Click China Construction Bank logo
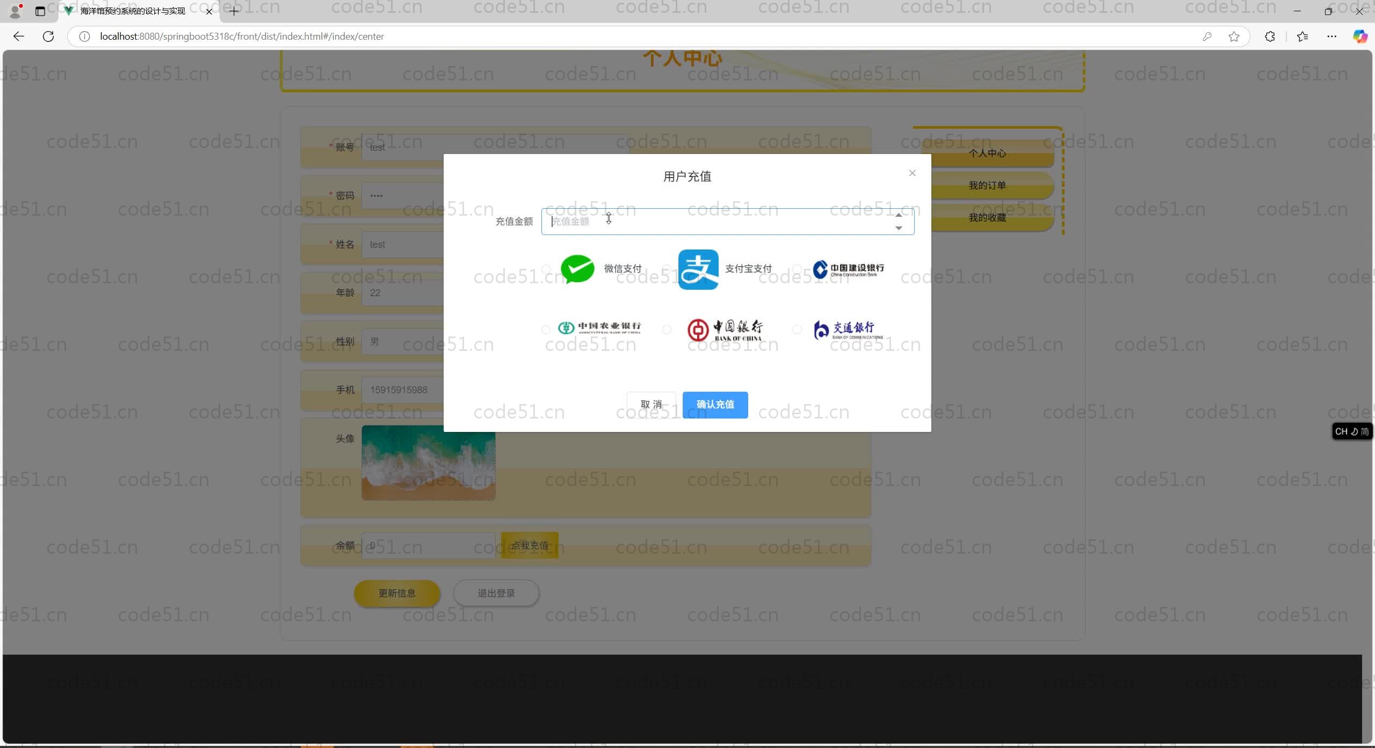 pyautogui.click(x=848, y=269)
